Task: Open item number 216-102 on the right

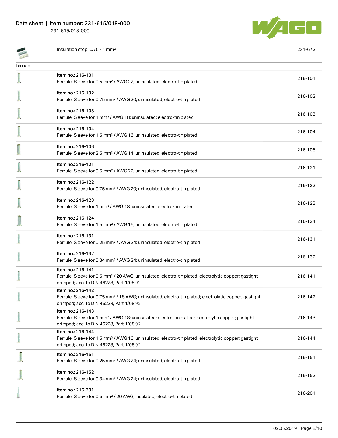Action: pos(306,96)
